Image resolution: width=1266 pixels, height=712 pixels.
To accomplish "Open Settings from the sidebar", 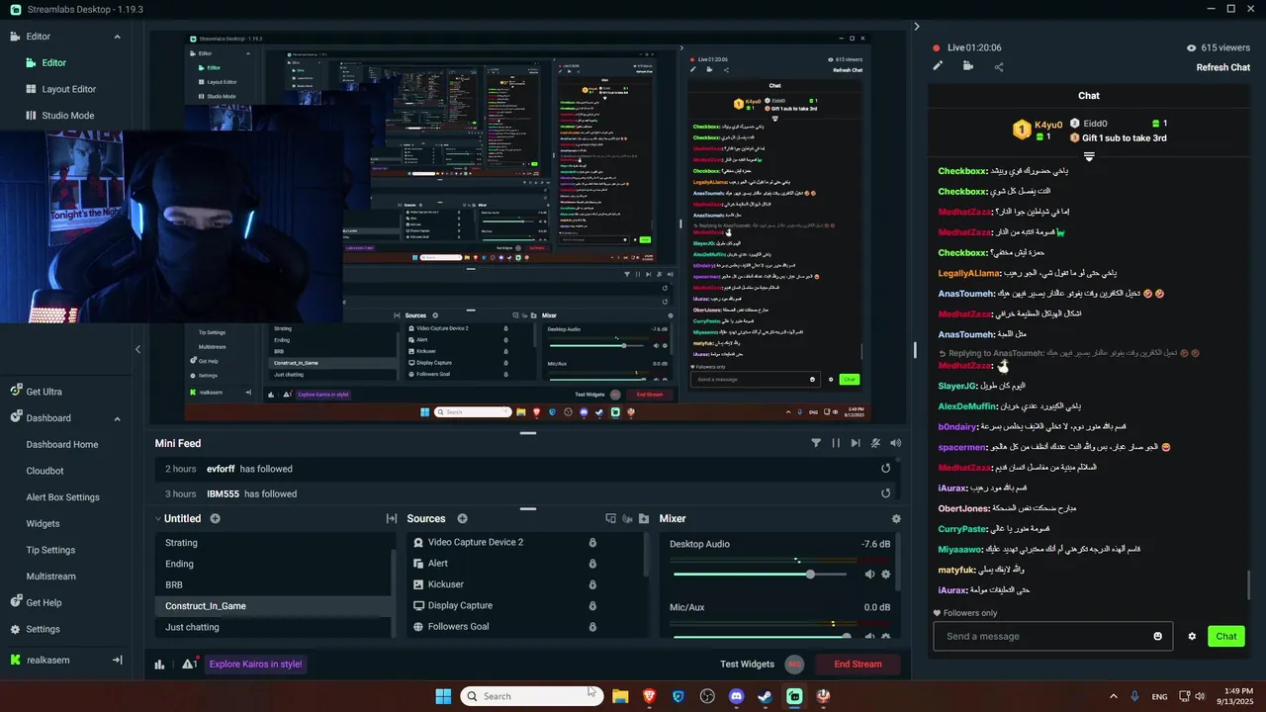I will click(43, 629).
